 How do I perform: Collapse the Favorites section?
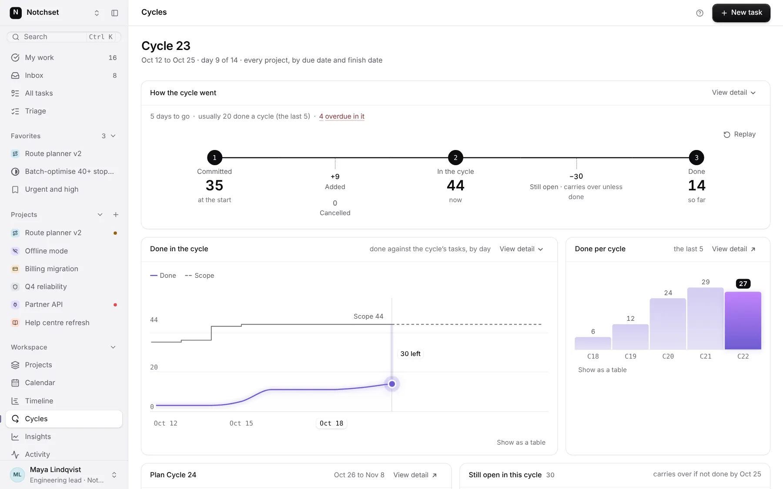click(x=113, y=136)
